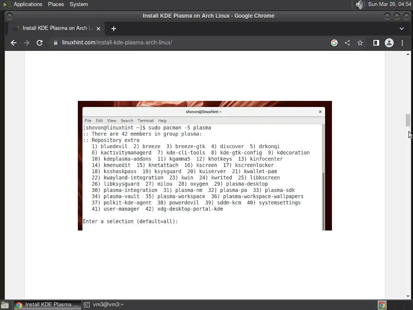The height and width of the screenshot is (310, 413).
Task: Expand the tab search chevron
Action: pyautogui.click(x=402, y=29)
